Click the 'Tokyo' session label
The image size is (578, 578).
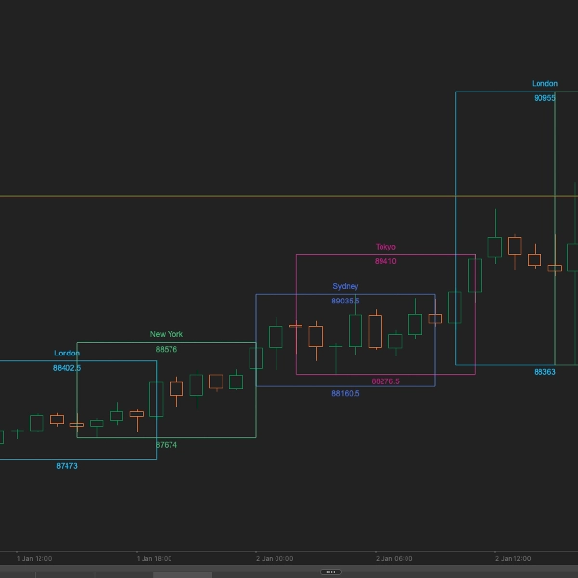[x=385, y=247]
